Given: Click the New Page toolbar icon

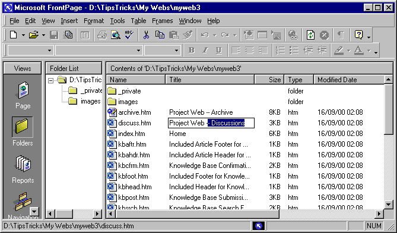Looking at the screenshot, I should [13, 35].
